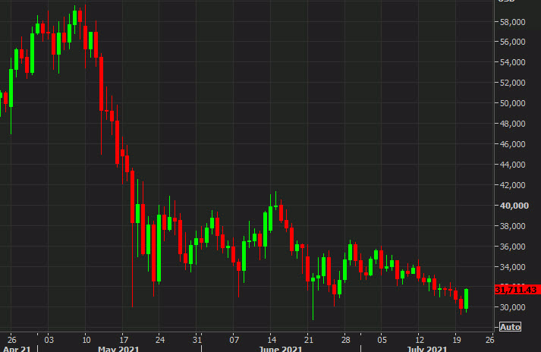This screenshot has height=352, width=541.
Task: Select the July 26 date label
Action: click(490, 340)
